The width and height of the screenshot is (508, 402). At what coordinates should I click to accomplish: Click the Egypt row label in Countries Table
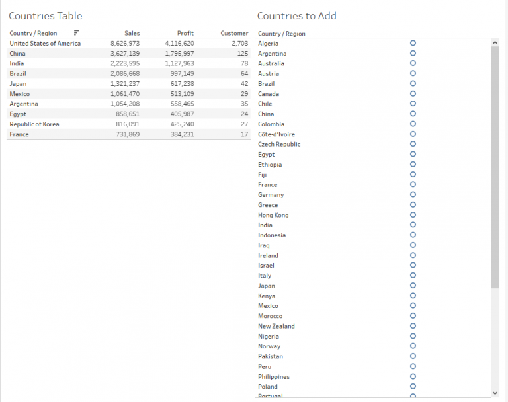[18, 114]
